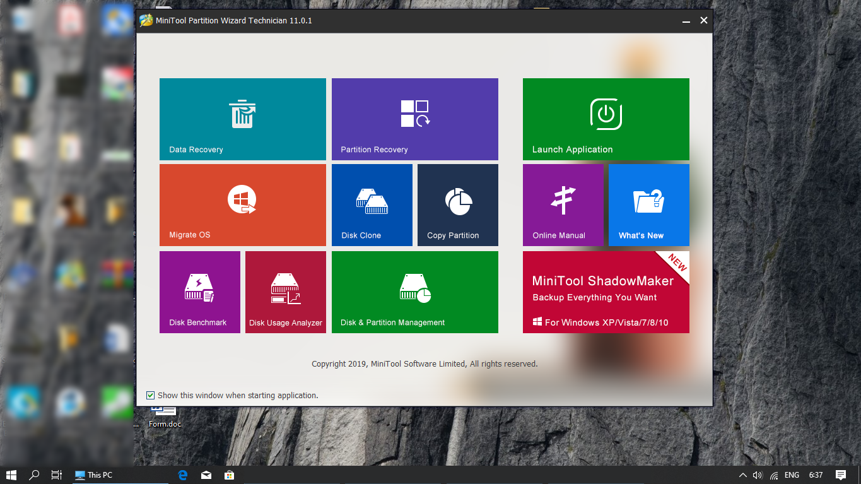Open the network Wi-Fi tray icon

(774, 475)
